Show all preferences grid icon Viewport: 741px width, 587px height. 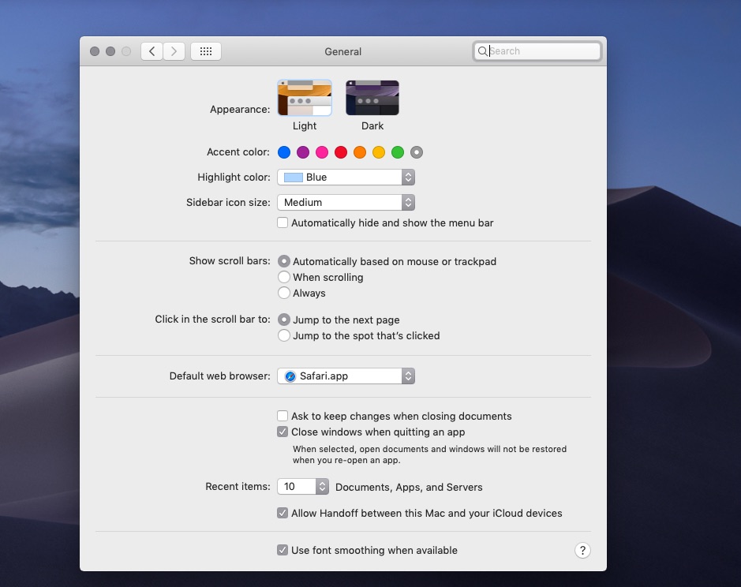click(206, 51)
